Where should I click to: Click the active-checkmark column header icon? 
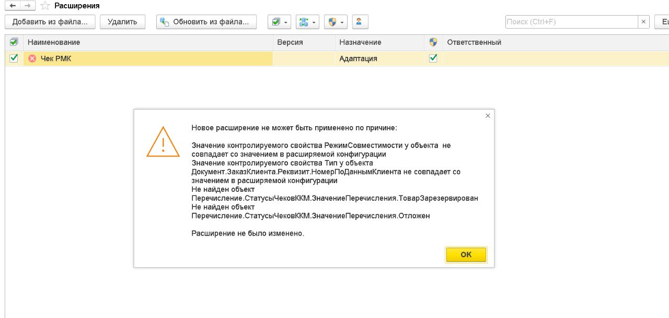pyautogui.click(x=14, y=42)
